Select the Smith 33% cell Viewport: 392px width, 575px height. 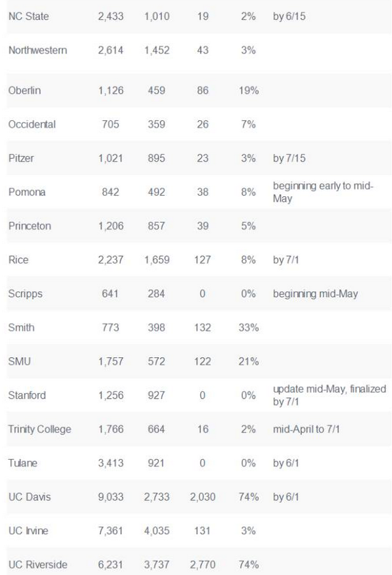248,328
